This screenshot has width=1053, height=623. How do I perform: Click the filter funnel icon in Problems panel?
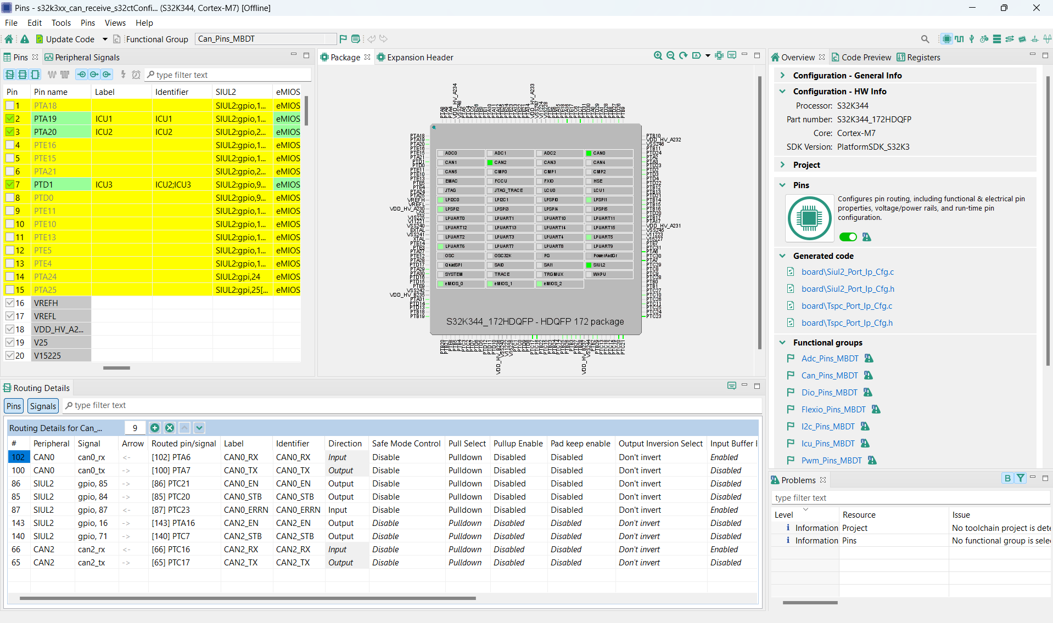[1020, 478]
